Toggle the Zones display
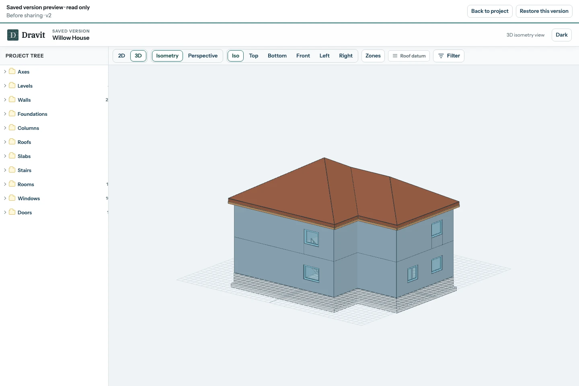Viewport: 579px width, 386px height. [x=373, y=56]
